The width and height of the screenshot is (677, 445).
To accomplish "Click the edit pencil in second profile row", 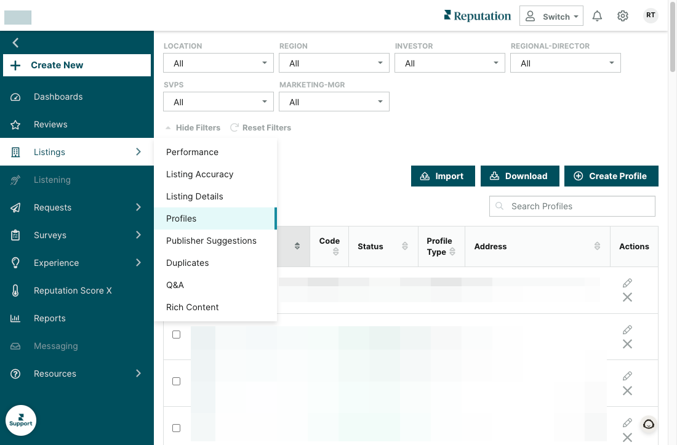I will point(627,330).
